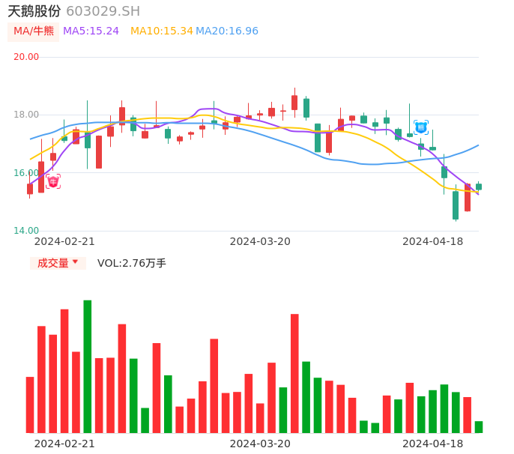Toggle the MA20:16.96 indicator label
This screenshot has width=514, height=454.
click(227, 31)
